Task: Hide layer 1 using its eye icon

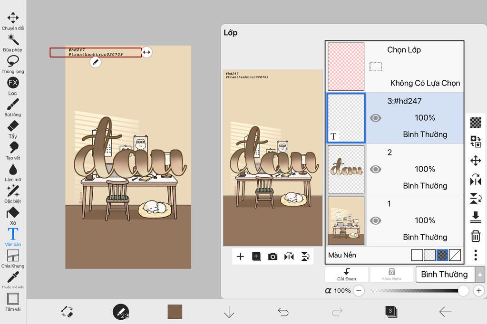Action: click(x=376, y=220)
